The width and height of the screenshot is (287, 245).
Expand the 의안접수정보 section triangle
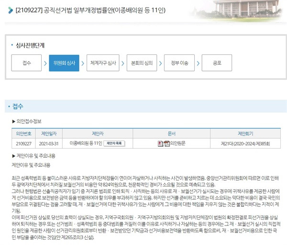click(x=13, y=122)
